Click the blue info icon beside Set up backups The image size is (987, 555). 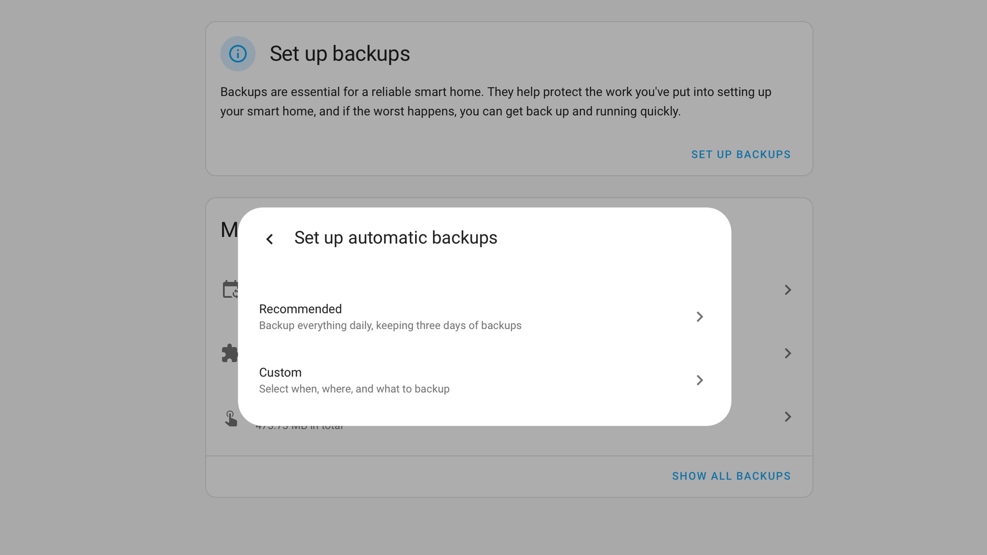tap(237, 54)
